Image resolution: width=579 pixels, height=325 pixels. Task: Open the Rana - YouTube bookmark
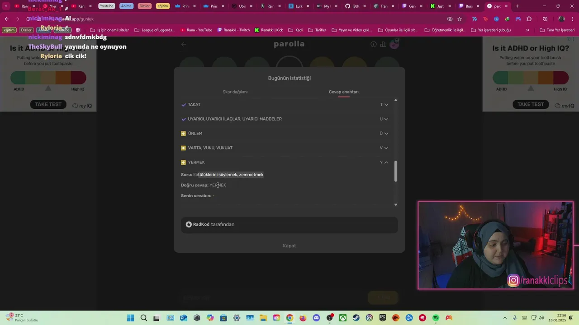[196, 30]
